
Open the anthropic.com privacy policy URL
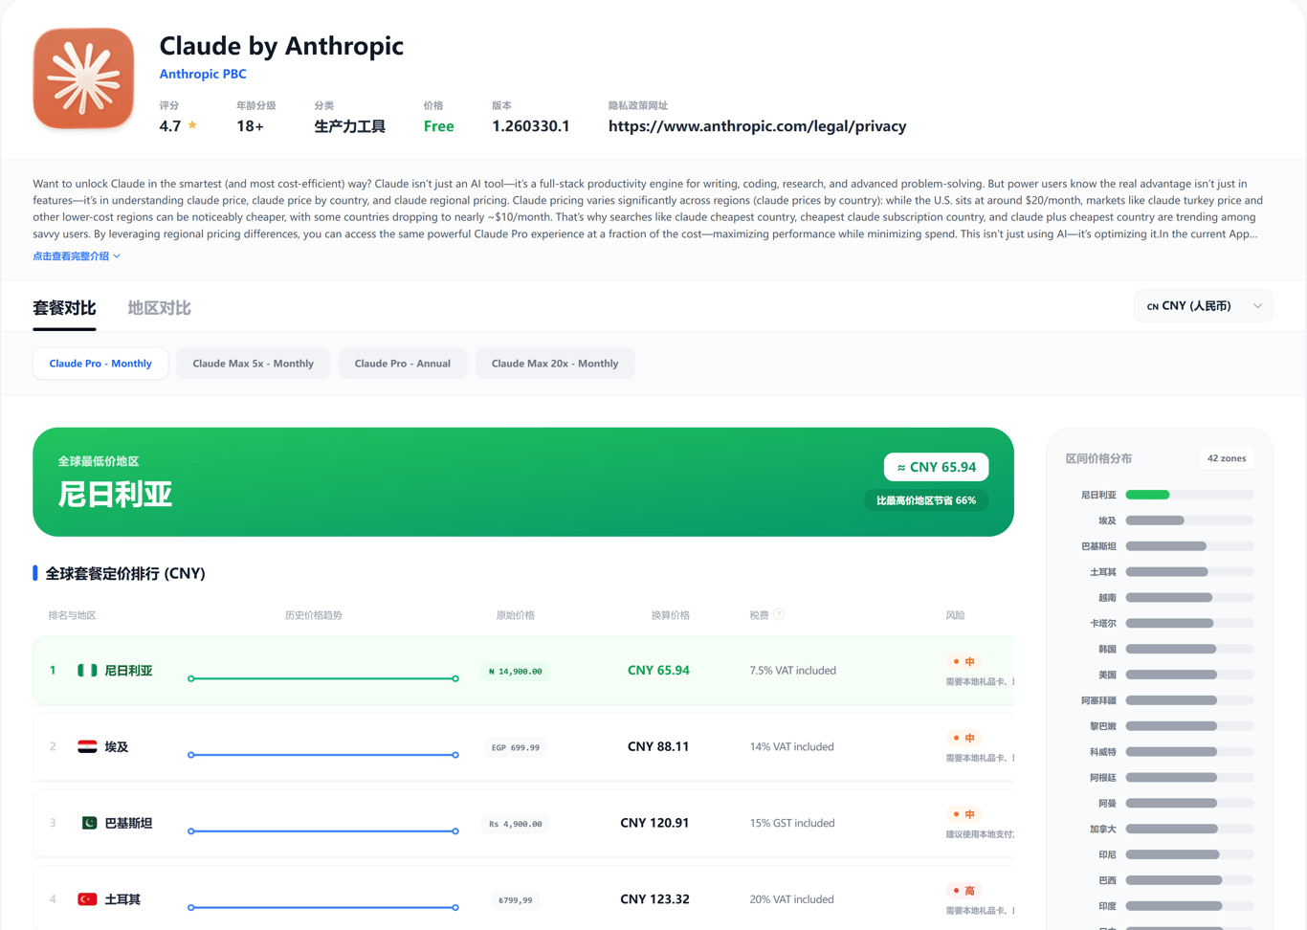(757, 126)
